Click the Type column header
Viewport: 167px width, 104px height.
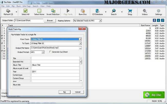pyautogui.click(x=162, y=25)
